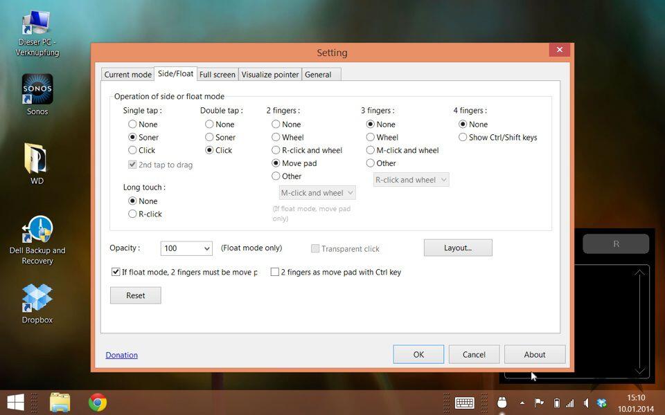Confirm settings with the OK button

pyautogui.click(x=418, y=354)
